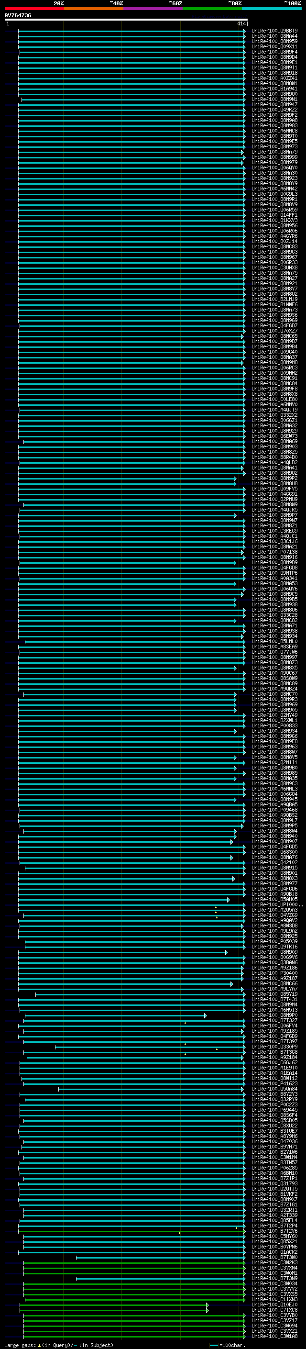This screenshot has width=306, height=1349.
Task: Select row label UniRef100_P00833
Action: pyautogui.click(x=274, y=725)
